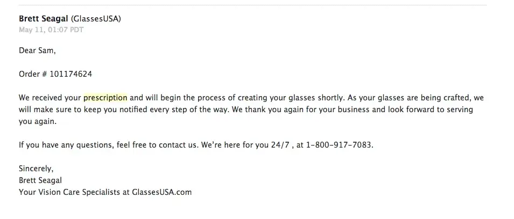
Task: Click the words We received your
Action: [50, 98]
